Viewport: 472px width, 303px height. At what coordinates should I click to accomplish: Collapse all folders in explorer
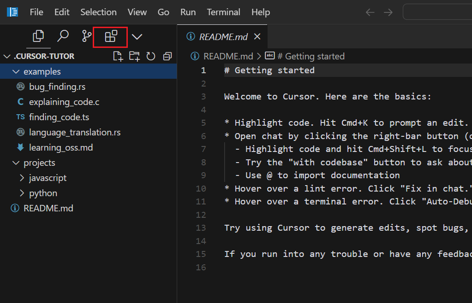tap(167, 56)
